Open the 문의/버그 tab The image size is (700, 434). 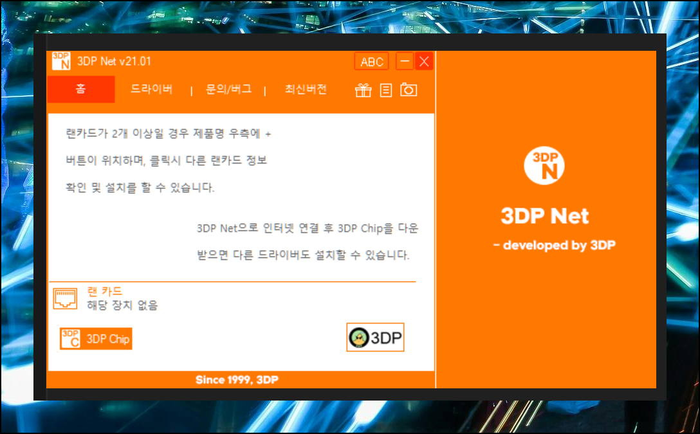point(228,89)
